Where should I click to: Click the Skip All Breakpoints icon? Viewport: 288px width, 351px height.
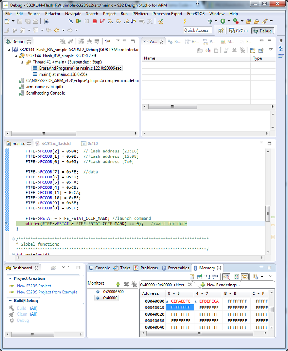tap(71, 21)
